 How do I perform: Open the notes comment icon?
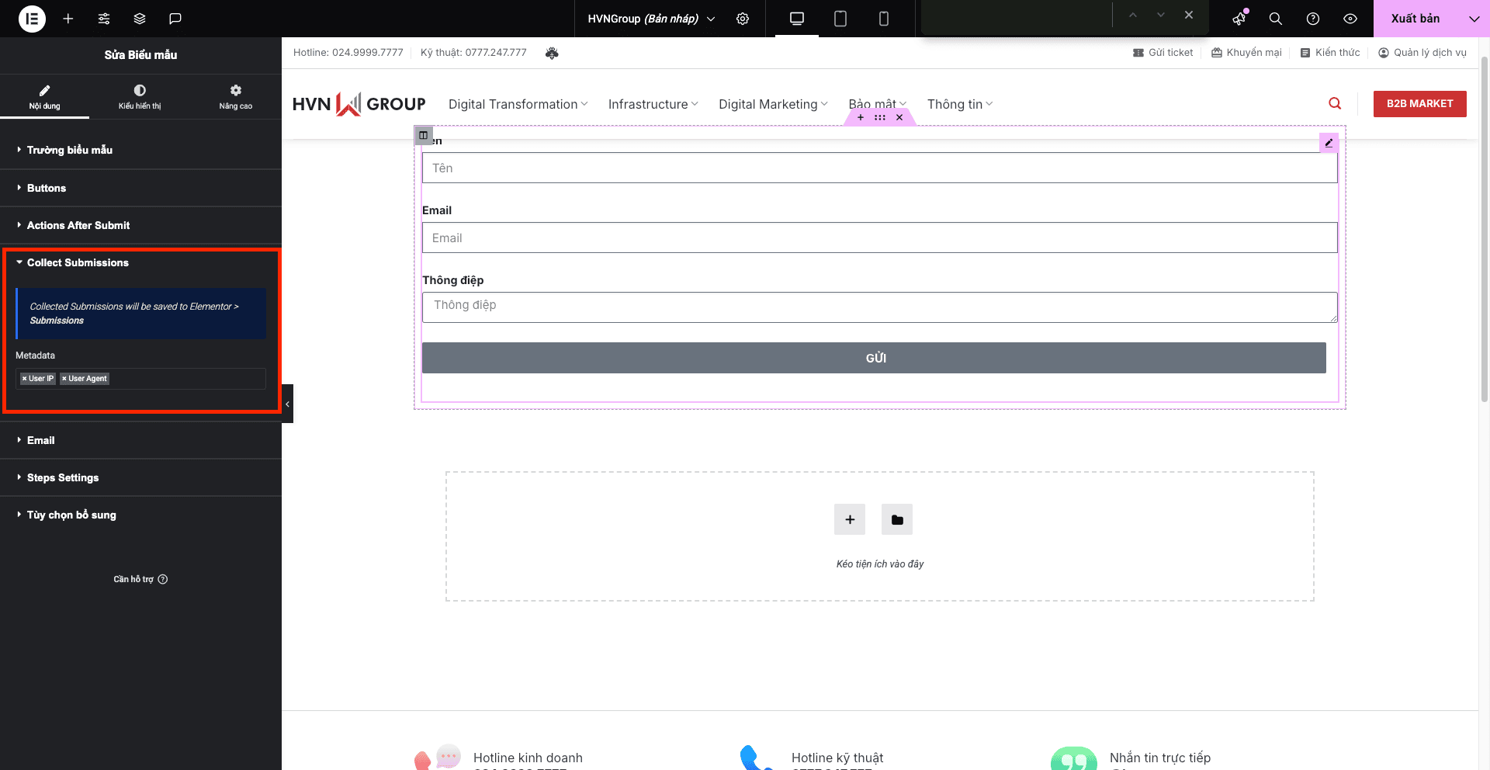pyautogui.click(x=175, y=19)
